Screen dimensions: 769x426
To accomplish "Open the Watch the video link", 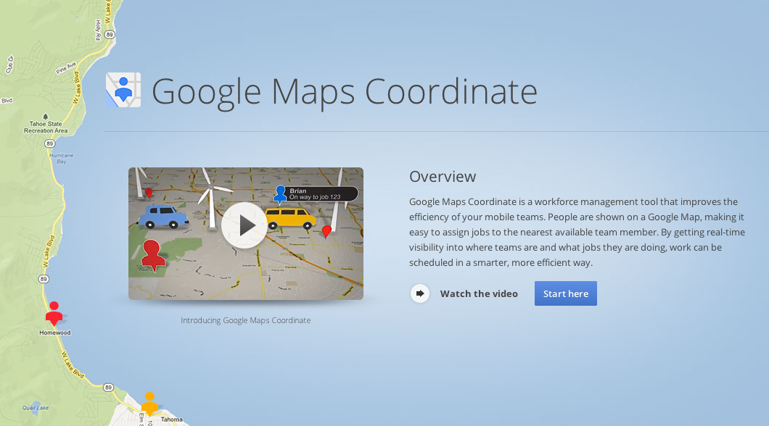I will [x=479, y=293].
